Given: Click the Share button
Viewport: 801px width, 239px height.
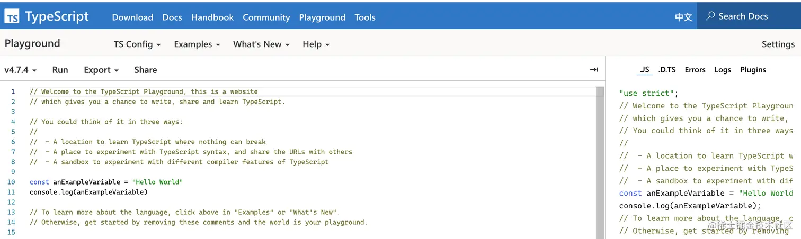Looking at the screenshot, I should [145, 70].
